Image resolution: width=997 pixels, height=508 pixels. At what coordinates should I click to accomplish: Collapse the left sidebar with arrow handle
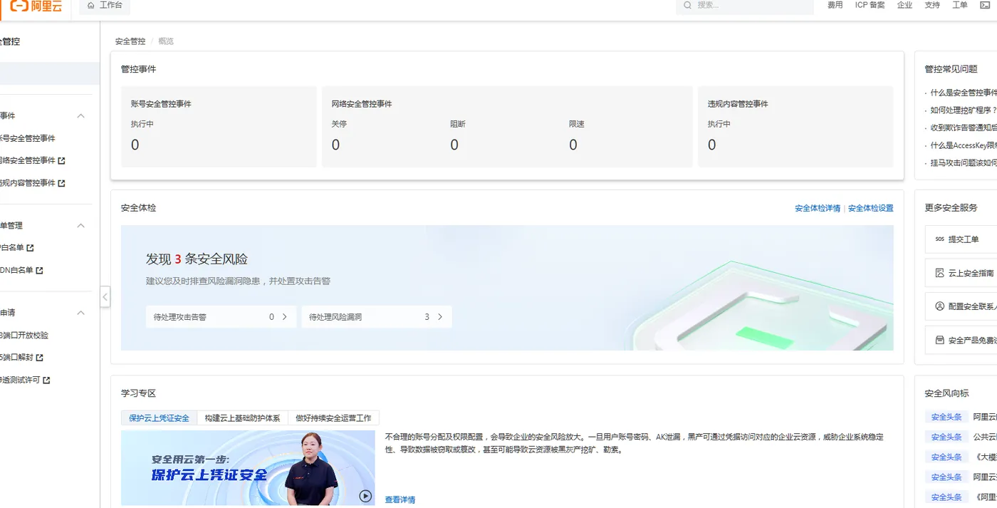(x=105, y=296)
